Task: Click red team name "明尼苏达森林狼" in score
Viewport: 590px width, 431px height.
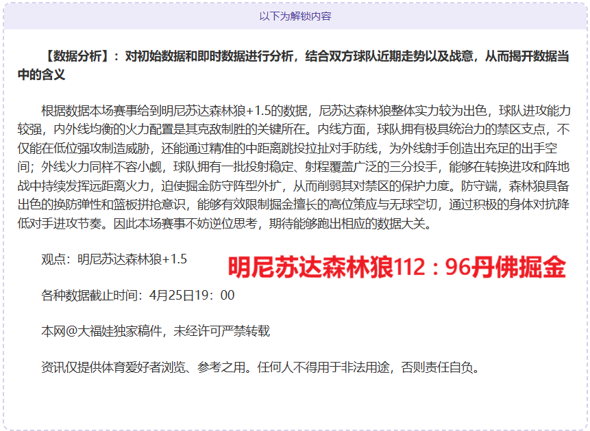Action: tap(310, 267)
